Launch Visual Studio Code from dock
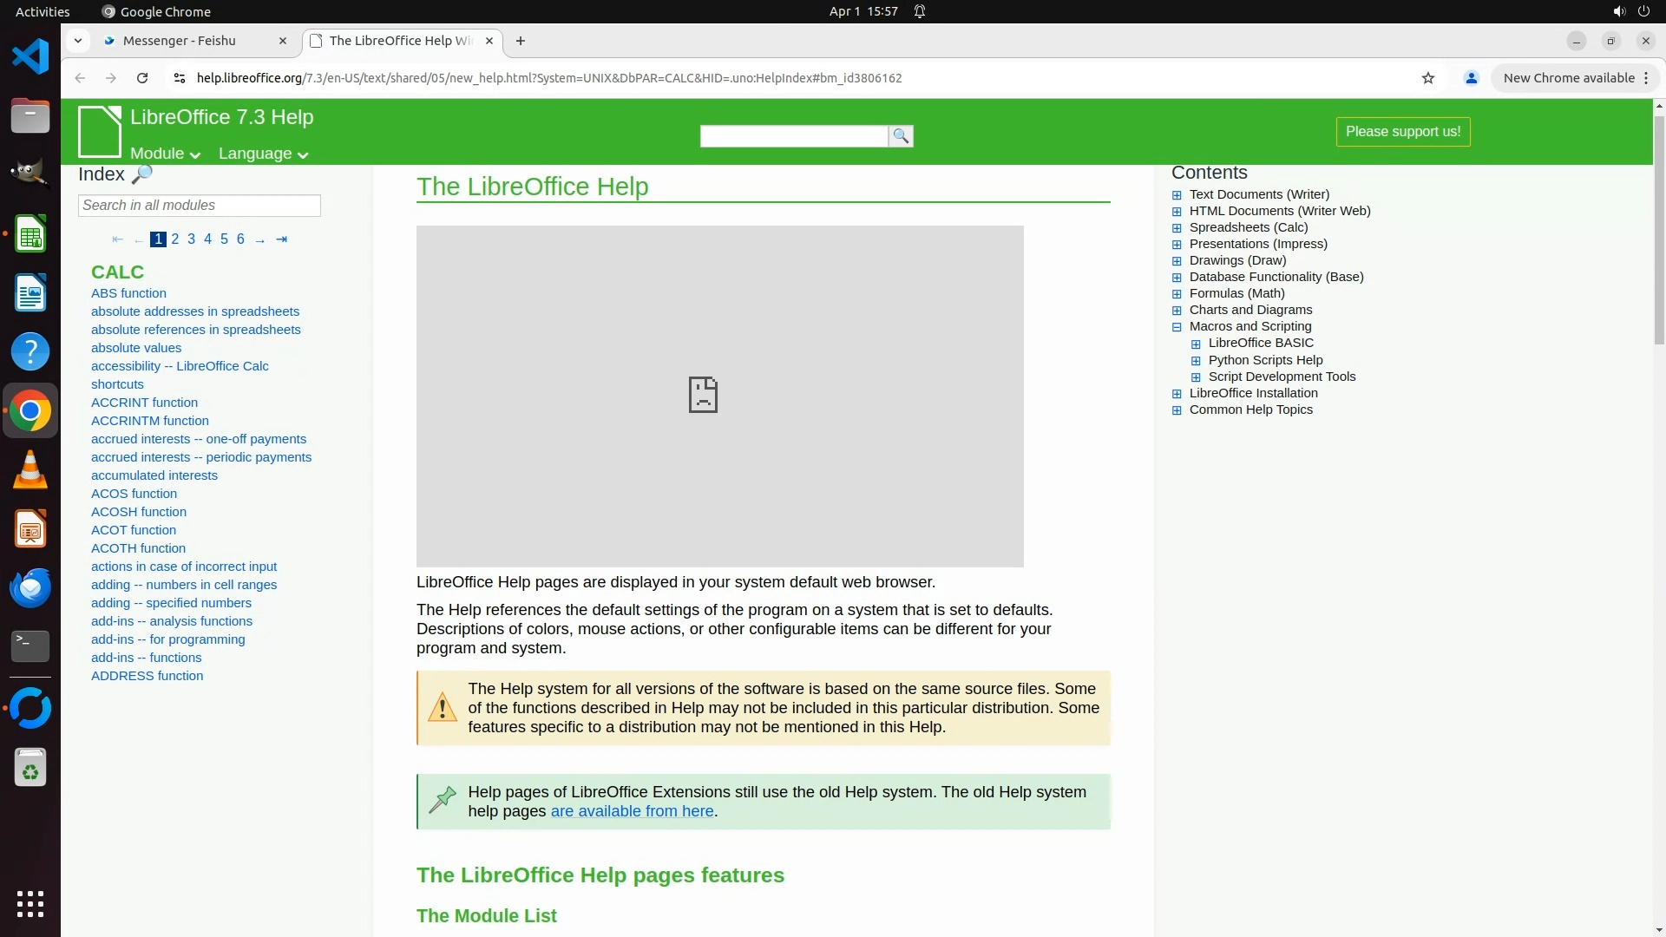Viewport: 1666px width, 937px height. click(x=30, y=57)
